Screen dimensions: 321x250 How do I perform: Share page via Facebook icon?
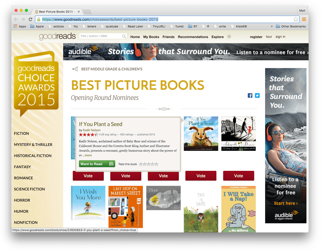[250, 95]
